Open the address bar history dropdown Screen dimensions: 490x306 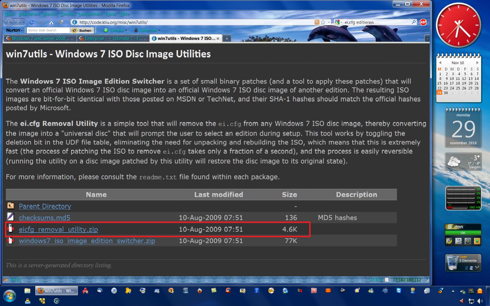(329, 22)
